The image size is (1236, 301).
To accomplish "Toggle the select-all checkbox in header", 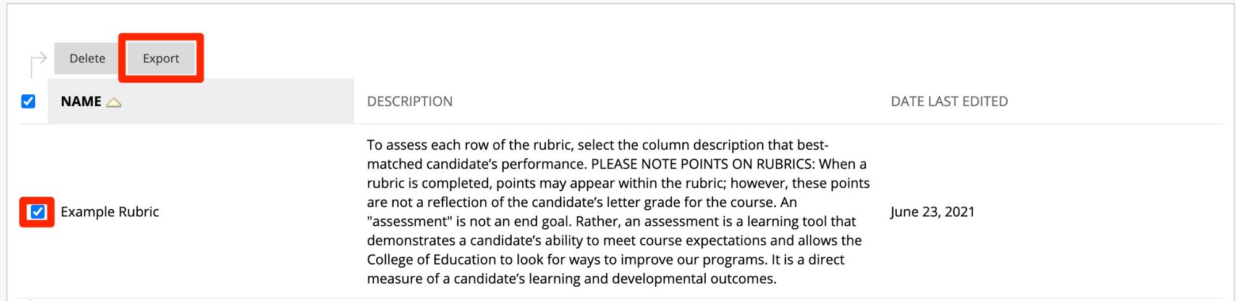I will click(28, 101).
